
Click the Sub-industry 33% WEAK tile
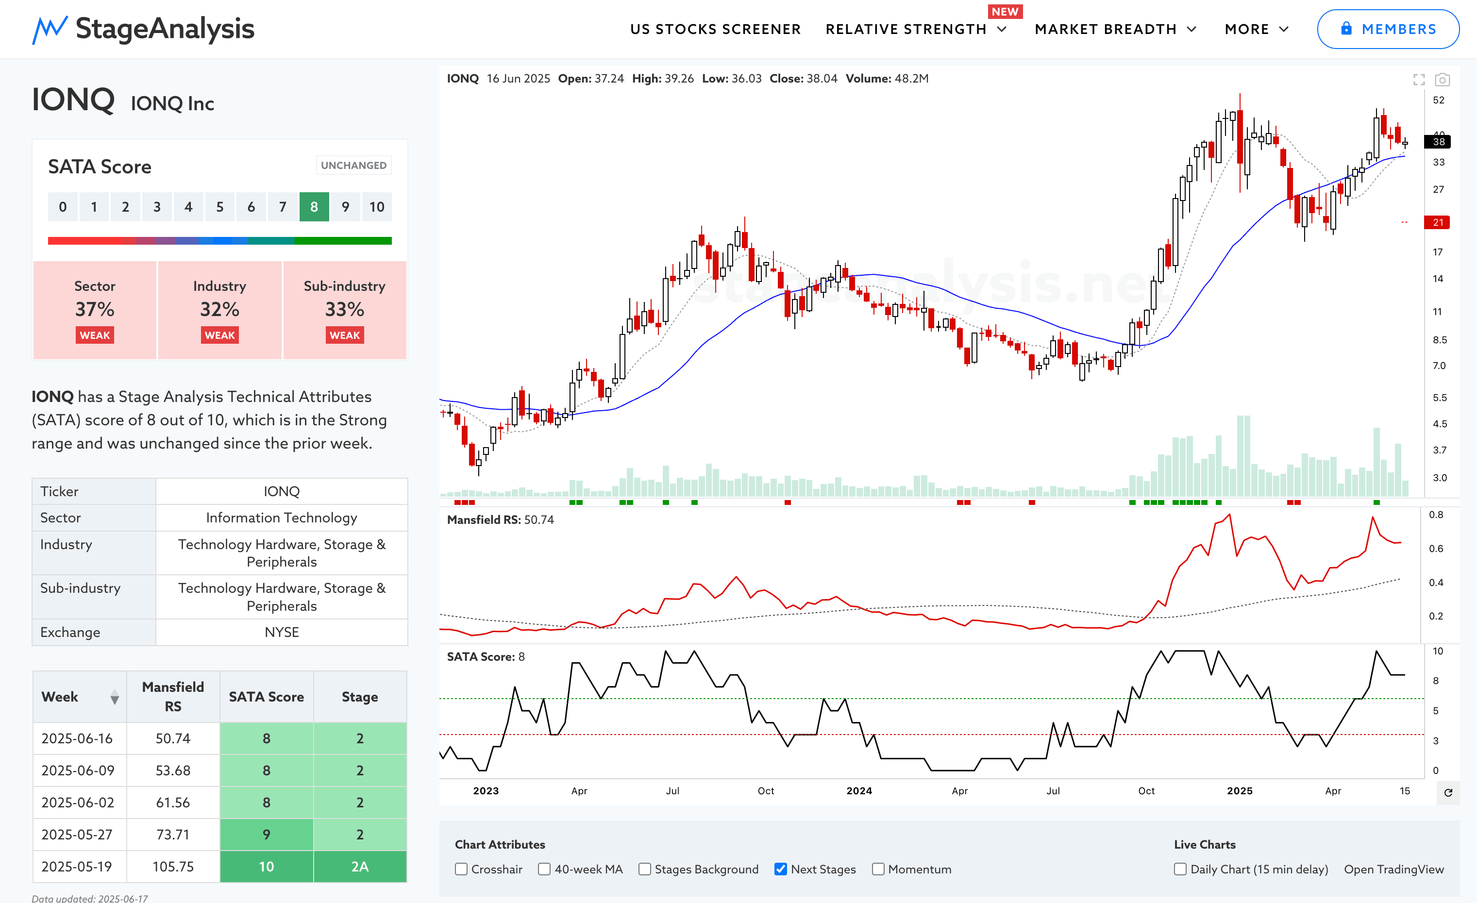345,310
